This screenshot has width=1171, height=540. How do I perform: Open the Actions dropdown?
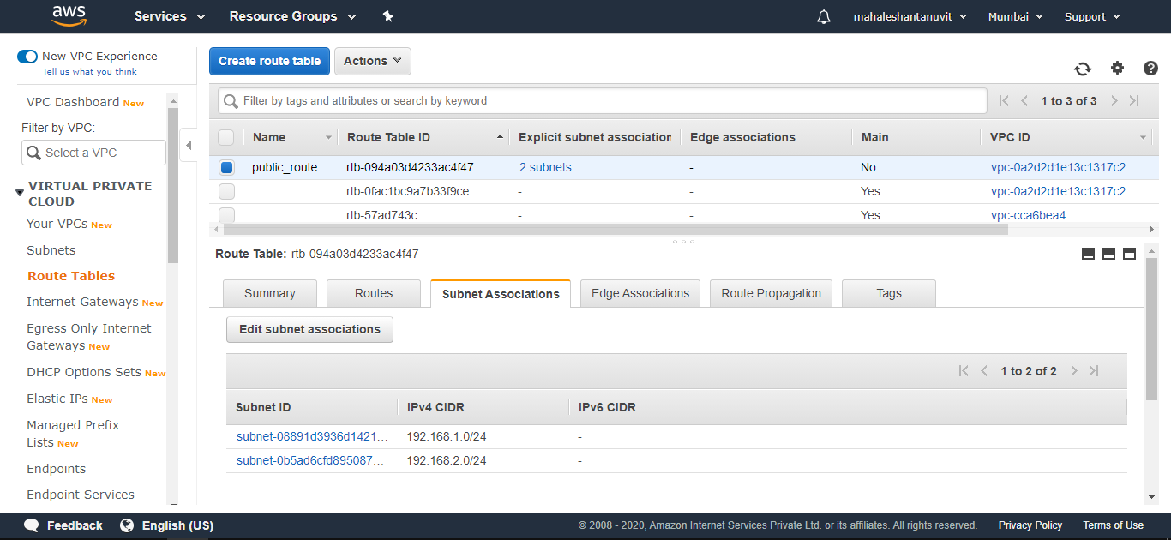(372, 61)
